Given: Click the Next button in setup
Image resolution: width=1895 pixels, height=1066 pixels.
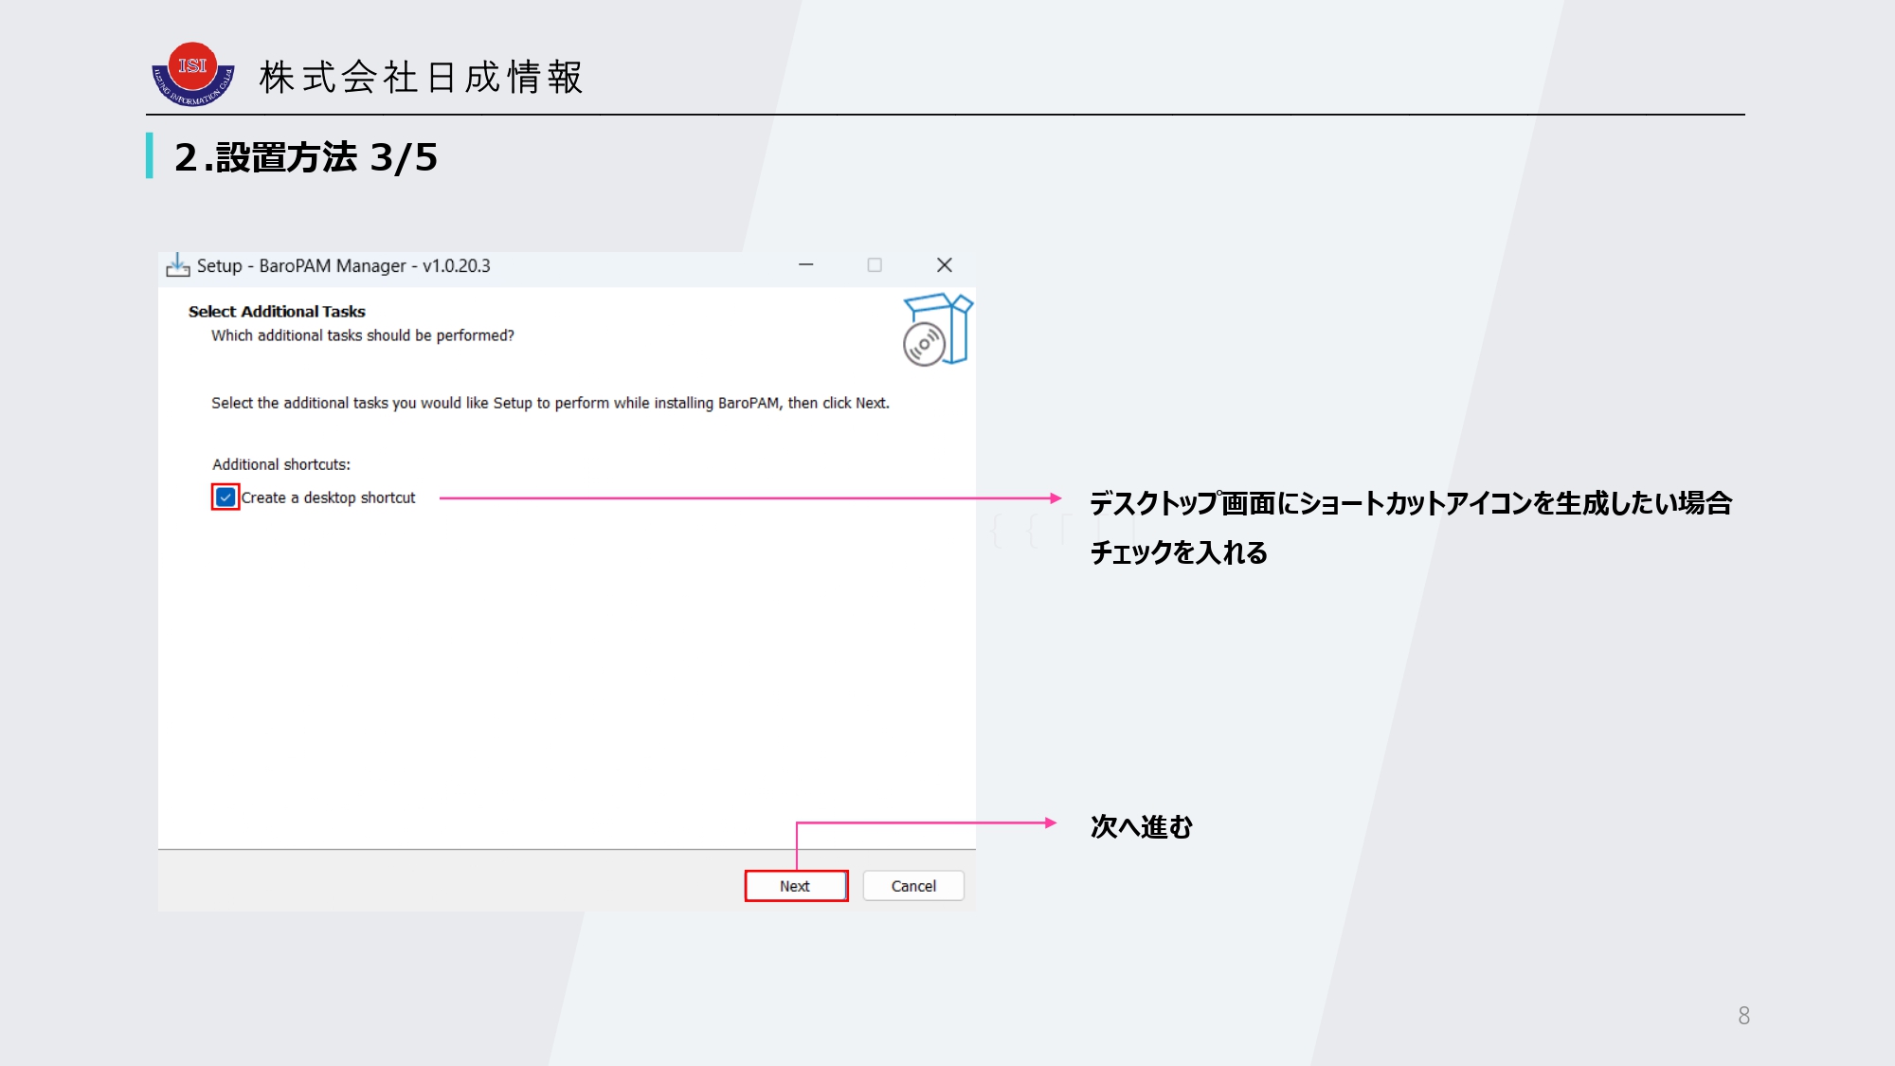Looking at the screenshot, I should [x=796, y=886].
